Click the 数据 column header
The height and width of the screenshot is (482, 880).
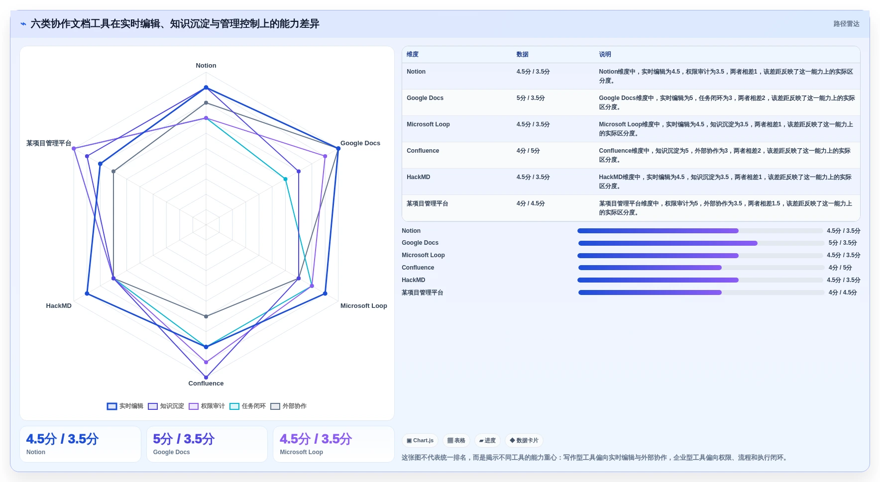(x=522, y=54)
